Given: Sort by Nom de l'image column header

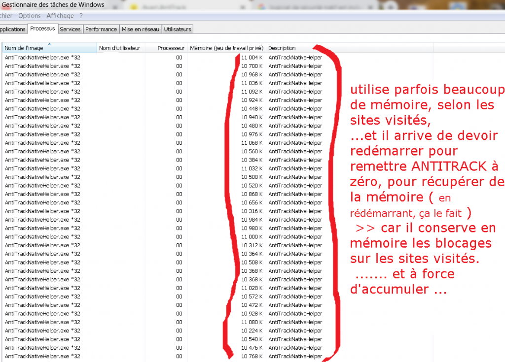Looking at the screenshot, I should [x=50, y=48].
